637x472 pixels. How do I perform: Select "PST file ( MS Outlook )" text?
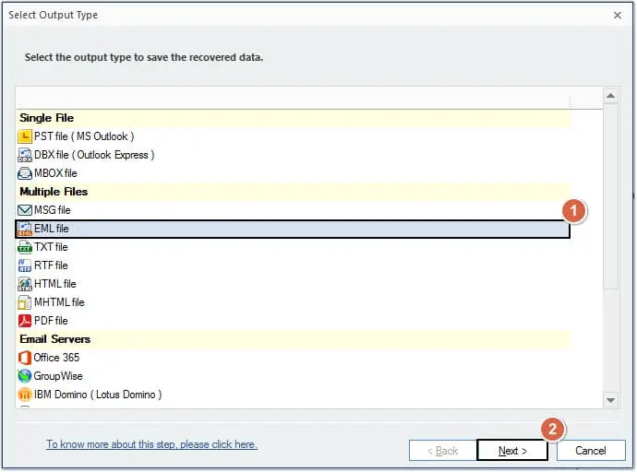84,136
